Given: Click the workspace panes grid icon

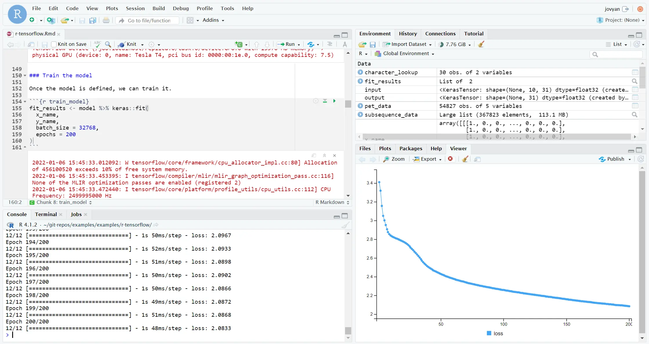Looking at the screenshot, I should click(x=190, y=20).
